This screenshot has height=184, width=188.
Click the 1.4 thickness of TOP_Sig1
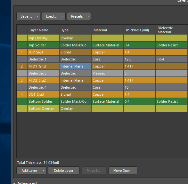tap(139, 52)
